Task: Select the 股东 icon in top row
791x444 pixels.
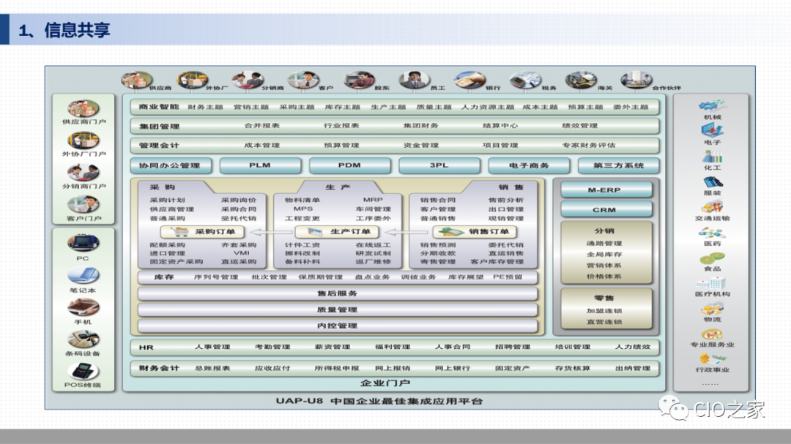Action: 359,80
